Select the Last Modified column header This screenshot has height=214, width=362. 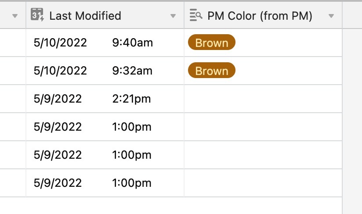pyautogui.click(x=105, y=15)
